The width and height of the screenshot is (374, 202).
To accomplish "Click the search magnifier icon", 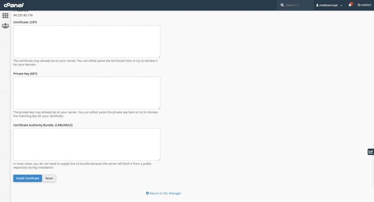I will point(282,5).
